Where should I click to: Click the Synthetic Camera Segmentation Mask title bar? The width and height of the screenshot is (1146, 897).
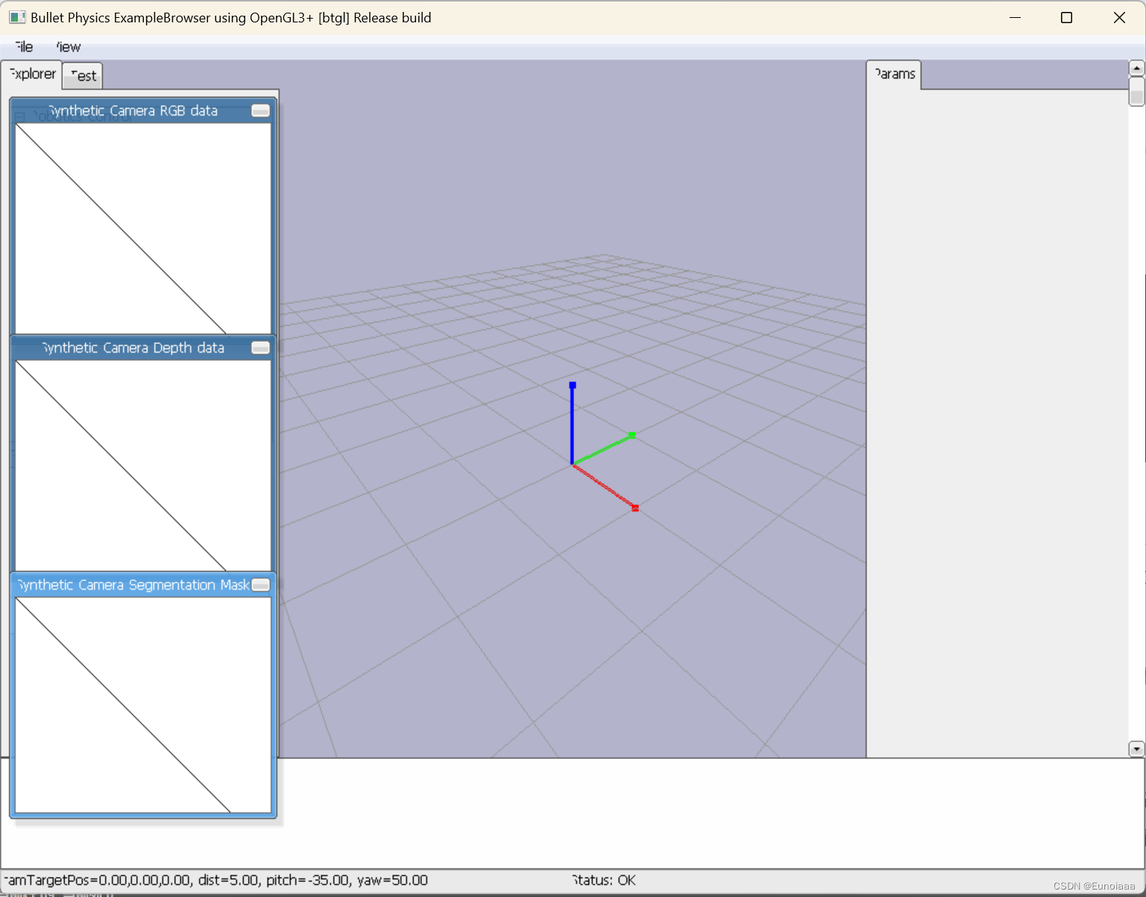[133, 585]
